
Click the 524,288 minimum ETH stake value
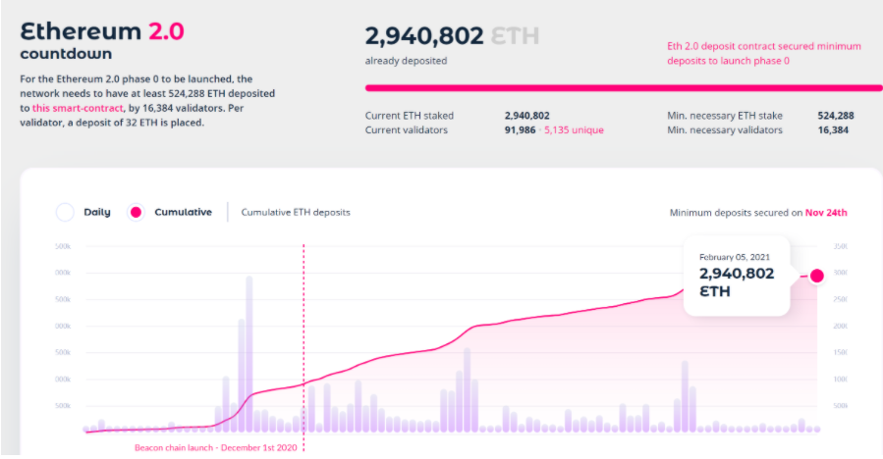pyautogui.click(x=835, y=115)
